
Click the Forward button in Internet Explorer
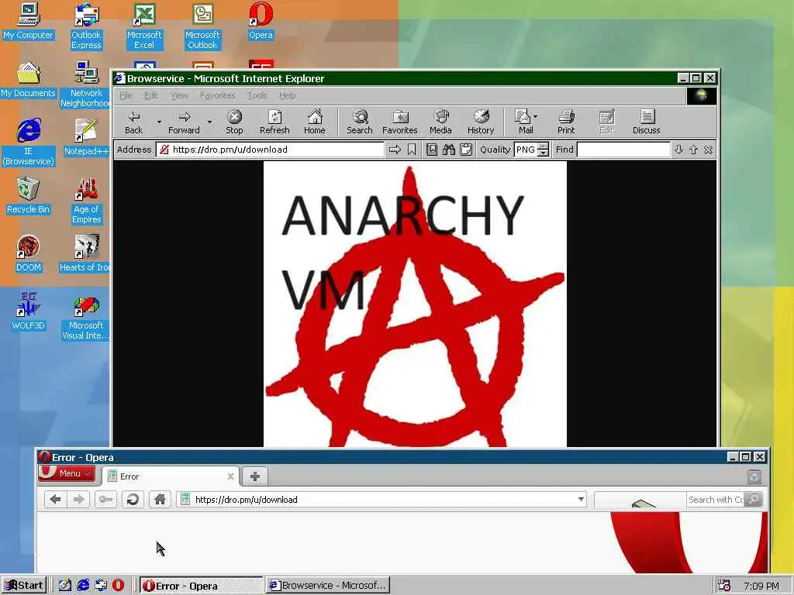(184, 122)
